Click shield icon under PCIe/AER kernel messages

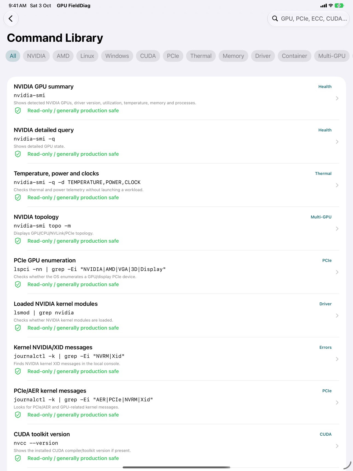pos(18,415)
